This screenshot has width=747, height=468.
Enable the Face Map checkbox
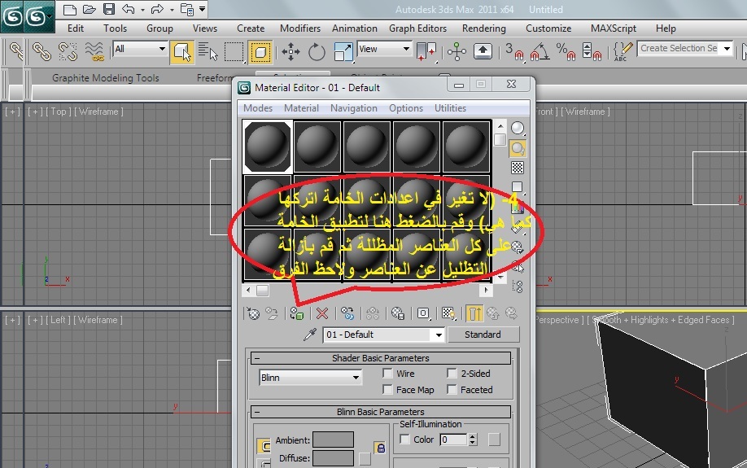tap(388, 389)
